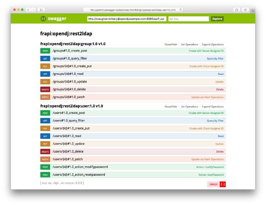Click the red validator badge icon next to ERROR

(223, 184)
